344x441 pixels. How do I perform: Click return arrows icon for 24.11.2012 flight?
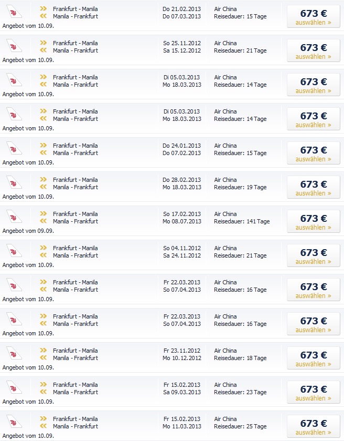pyautogui.click(x=43, y=255)
